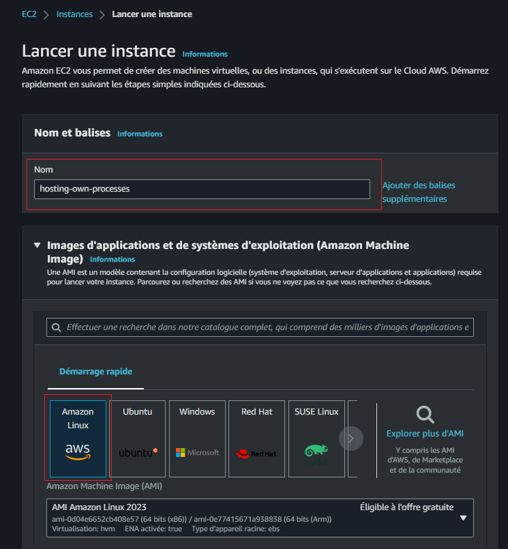Click the AMI catalogue search field

pos(260,327)
